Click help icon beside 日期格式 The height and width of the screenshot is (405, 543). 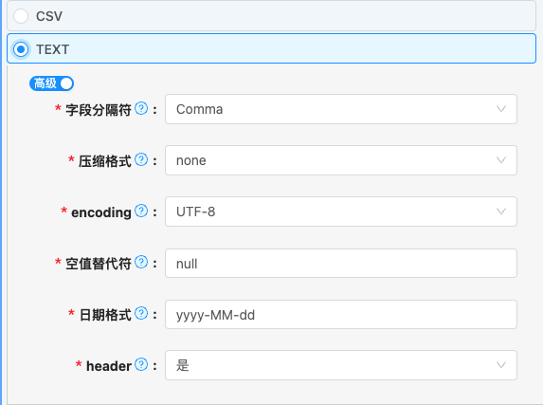tap(141, 313)
